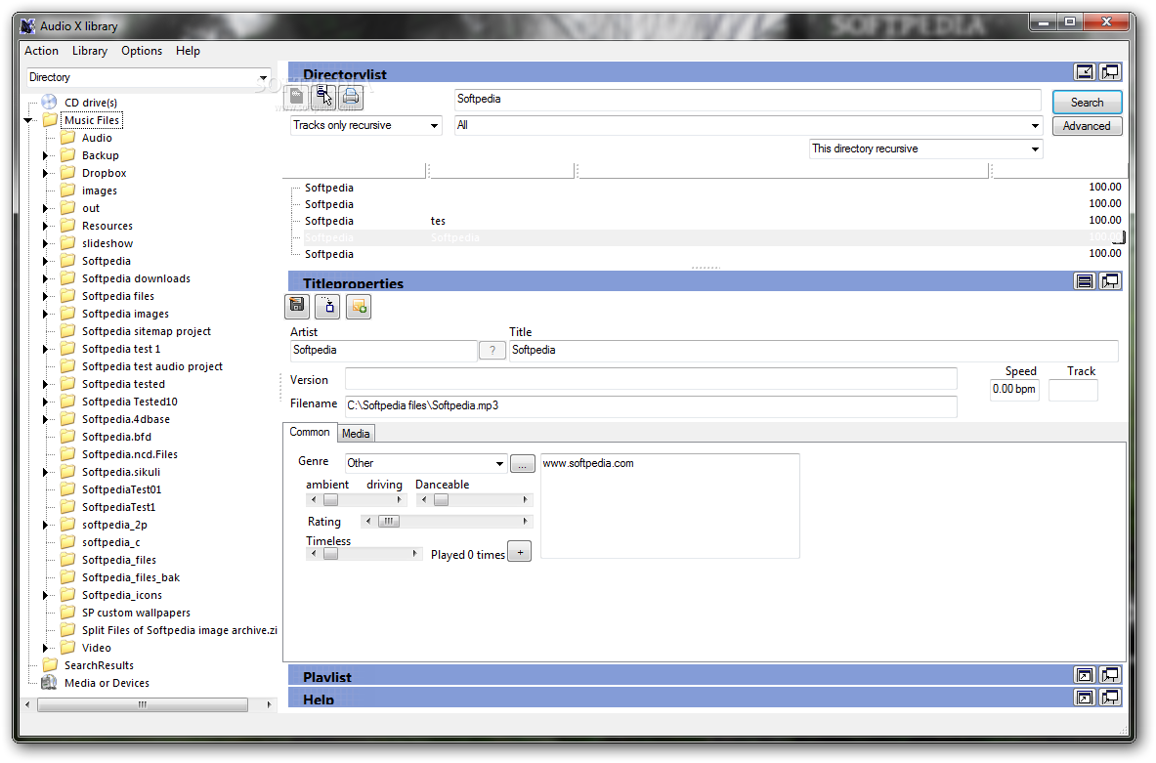
Task: Click the copy tag icon under Titleproperties
Action: [x=328, y=306]
